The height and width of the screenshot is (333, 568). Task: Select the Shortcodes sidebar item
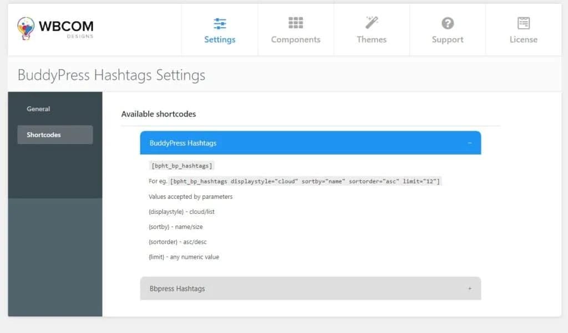click(44, 135)
